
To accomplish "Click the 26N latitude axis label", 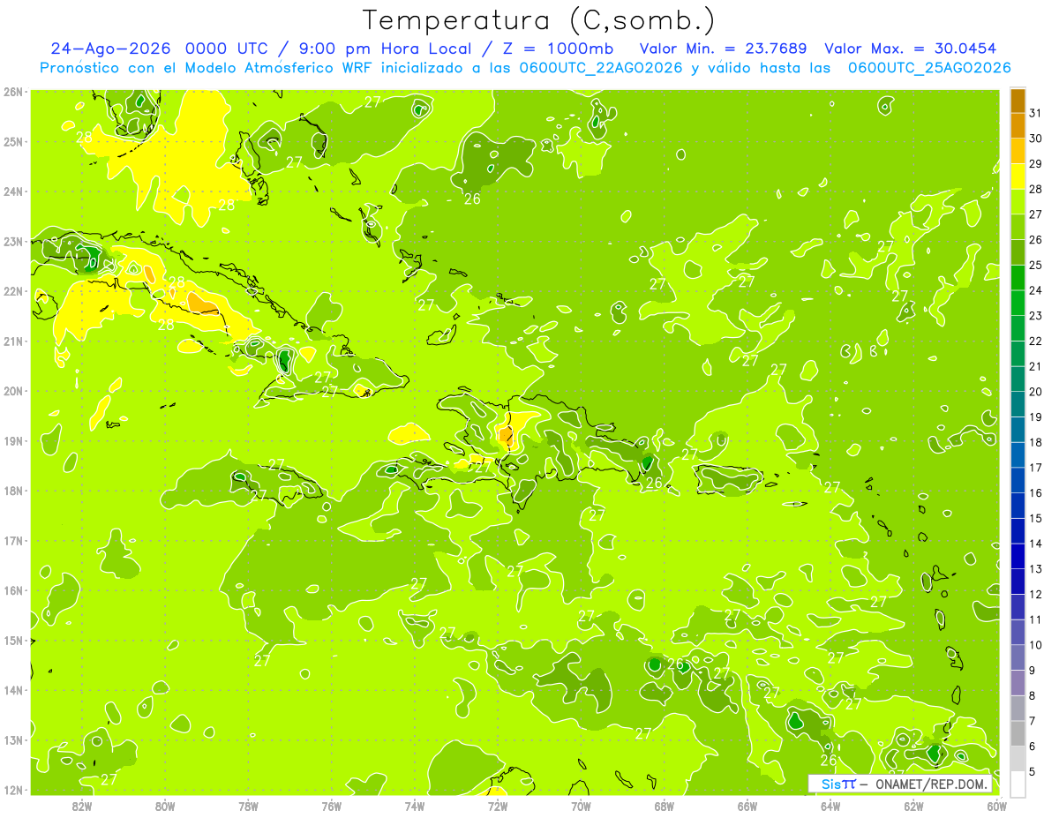I will tap(13, 92).
